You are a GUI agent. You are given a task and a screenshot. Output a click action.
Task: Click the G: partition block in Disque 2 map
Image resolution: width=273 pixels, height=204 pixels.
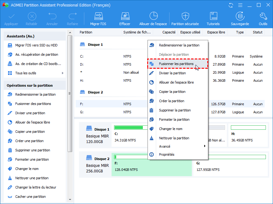[231, 164]
